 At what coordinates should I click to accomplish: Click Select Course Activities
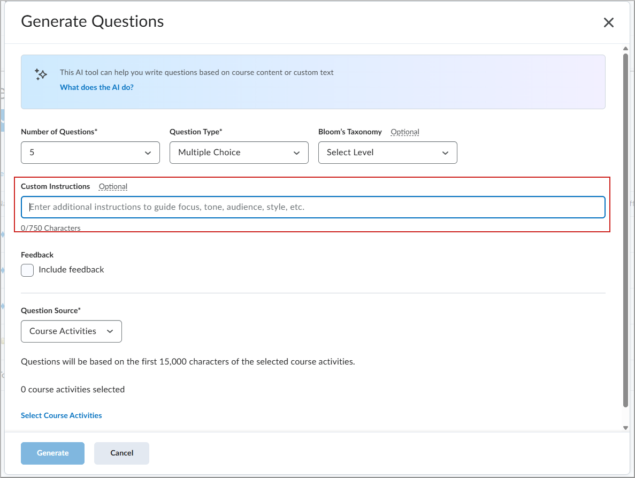pyautogui.click(x=61, y=415)
